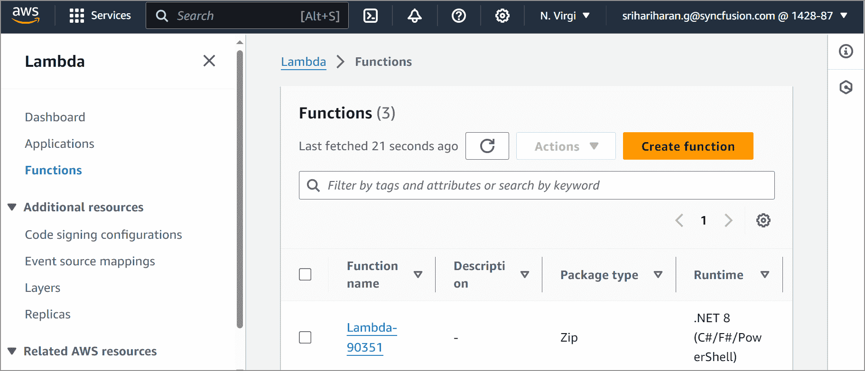
Task: Open Dashboard in side navigation
Action: (55, 117)
